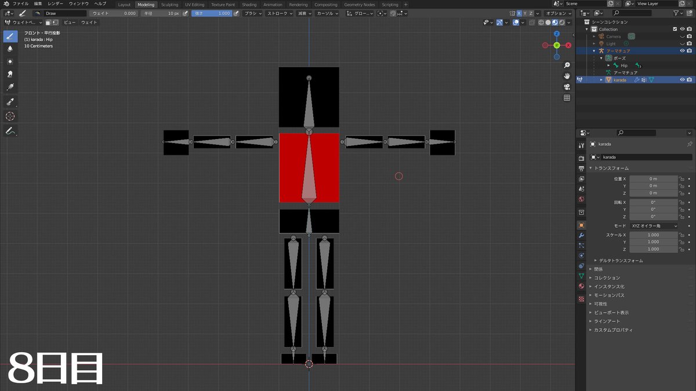696x391 pixels.
Task: Adjust the ウェイト weight slider
Action: pos(114,13)
